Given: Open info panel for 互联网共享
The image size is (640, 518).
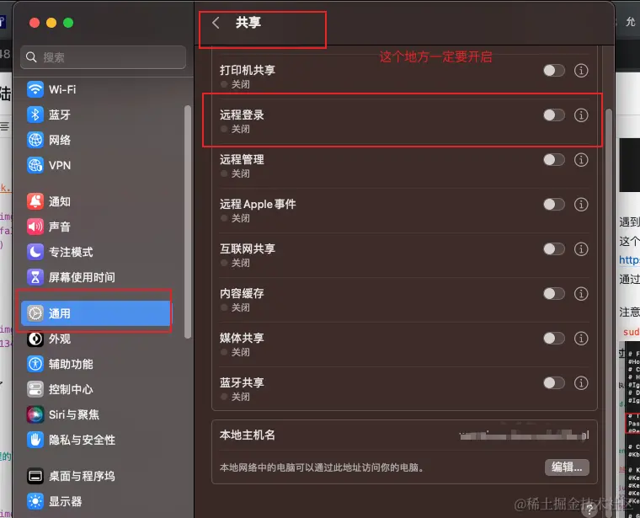Looking at the screenshot, I should point(581,249).
